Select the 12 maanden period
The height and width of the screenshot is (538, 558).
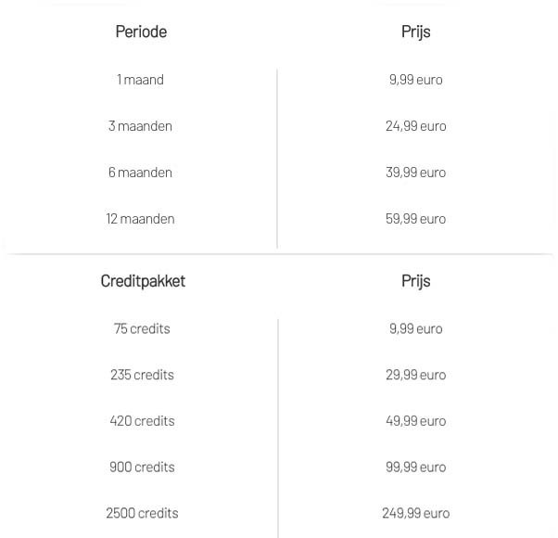point(140,219)
